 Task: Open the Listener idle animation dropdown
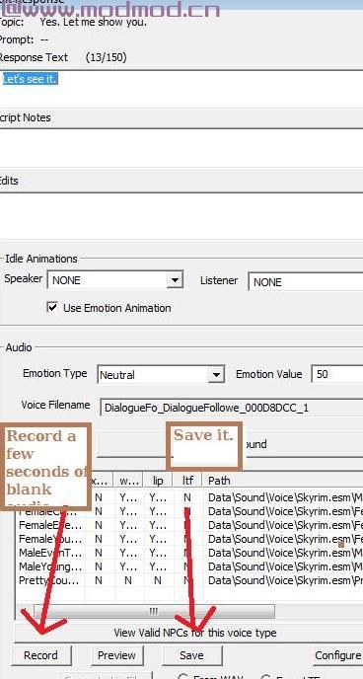click(306, 282)
